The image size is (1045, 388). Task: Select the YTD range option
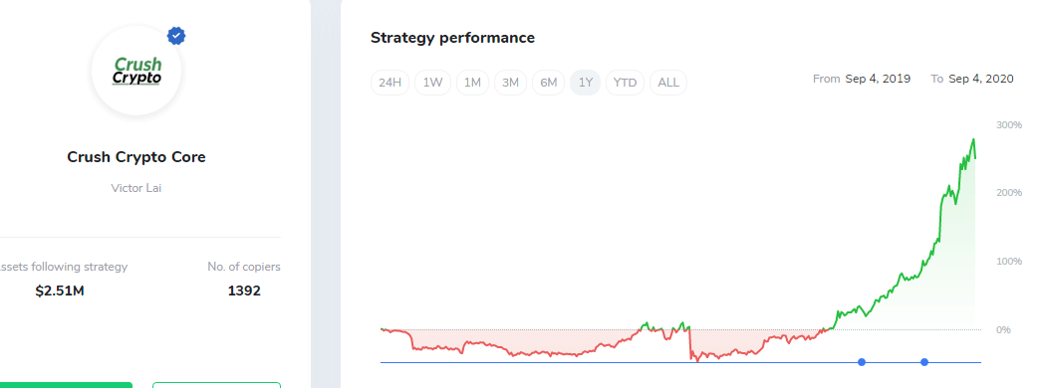pyautogui.click(x=626, y=83)
